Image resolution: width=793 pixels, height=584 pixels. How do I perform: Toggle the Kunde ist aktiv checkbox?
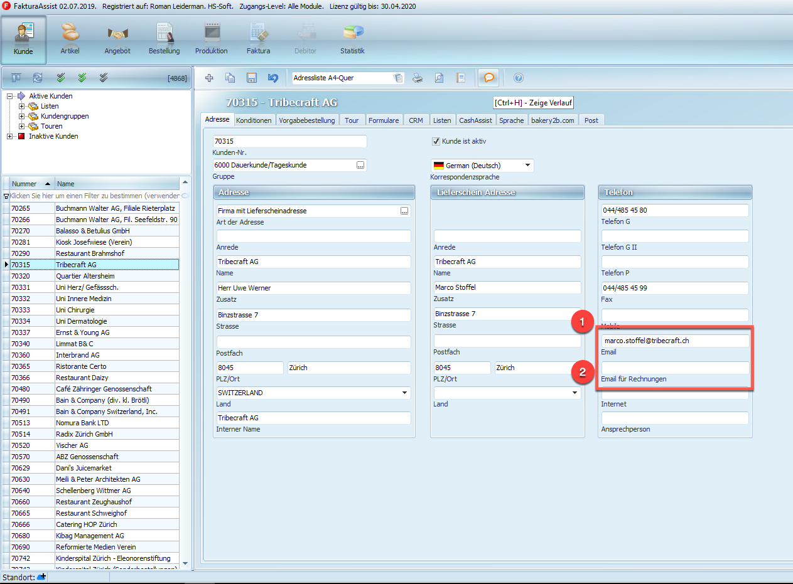pos(436,141)
